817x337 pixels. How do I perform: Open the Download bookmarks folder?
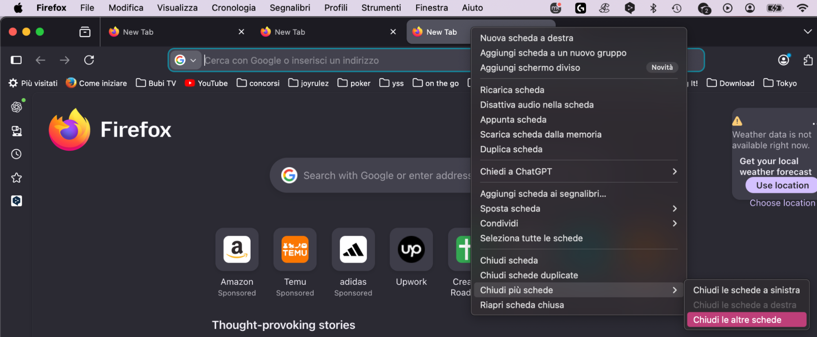click(731, 83)
